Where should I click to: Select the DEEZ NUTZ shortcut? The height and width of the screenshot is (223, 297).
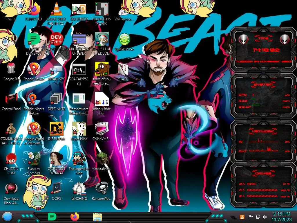coord(57,102)
